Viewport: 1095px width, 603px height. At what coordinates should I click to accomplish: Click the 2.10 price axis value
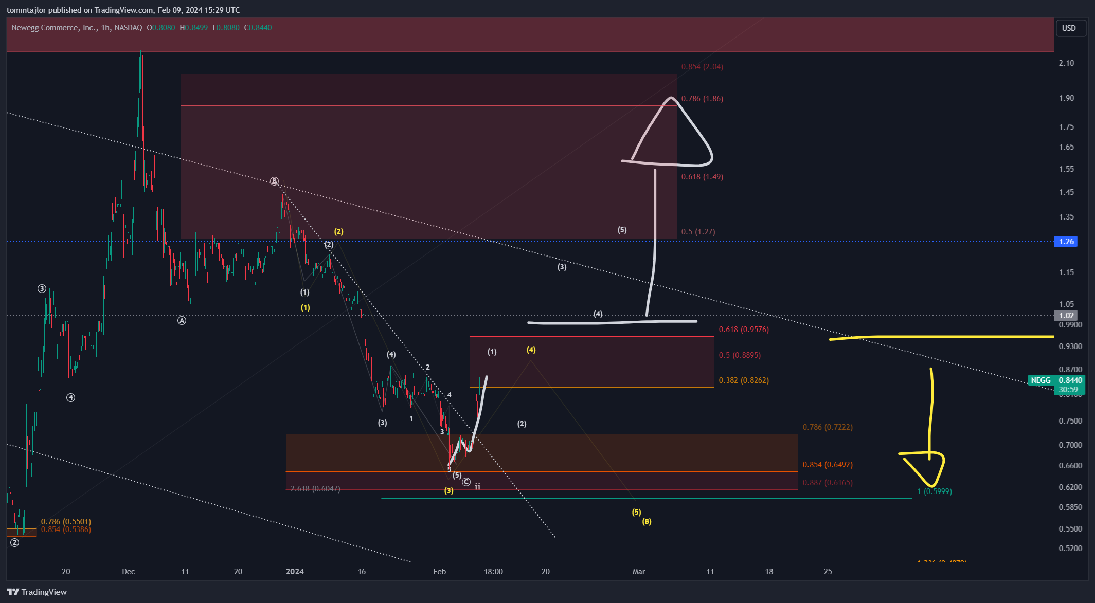(1066, 63)
